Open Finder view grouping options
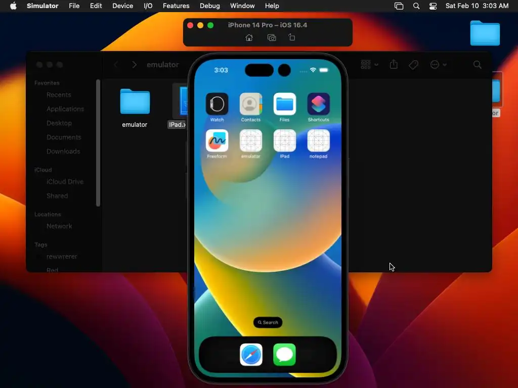518x388 pixels. 369,64
